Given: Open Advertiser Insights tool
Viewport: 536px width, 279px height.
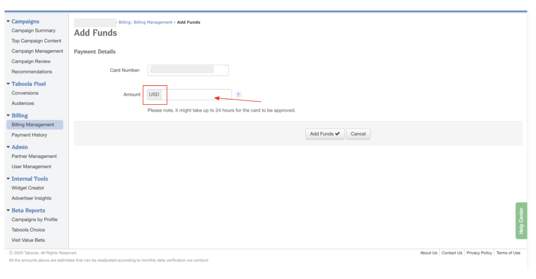Looking at the screenshot, I should (31, 198).
